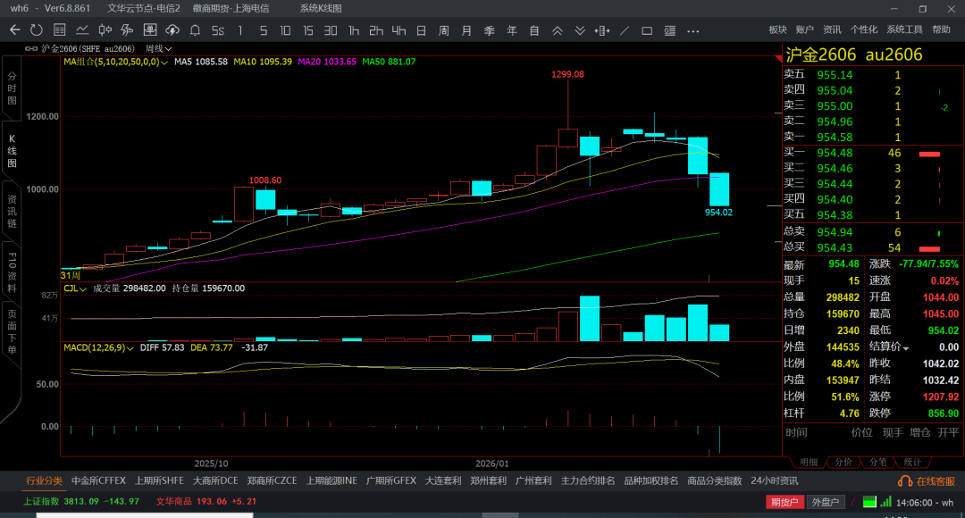Open the quote list table icon

click(x=60, y=30)
